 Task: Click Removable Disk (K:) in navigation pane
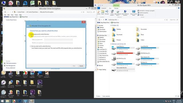104,62
